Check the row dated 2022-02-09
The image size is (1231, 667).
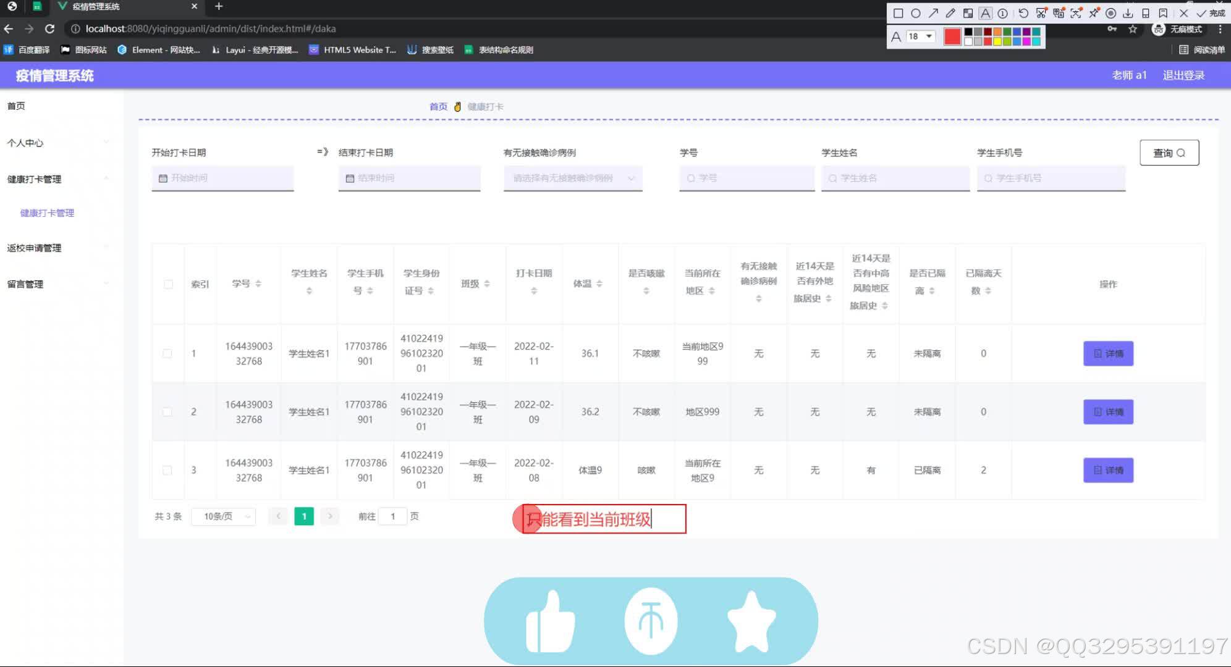167,411
